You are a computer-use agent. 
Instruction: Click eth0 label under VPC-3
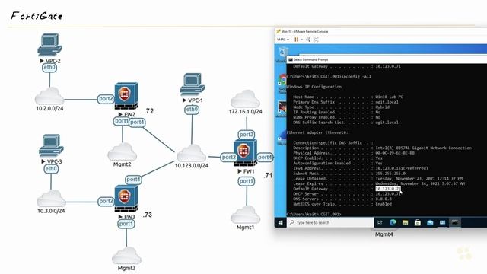(51, 169)
